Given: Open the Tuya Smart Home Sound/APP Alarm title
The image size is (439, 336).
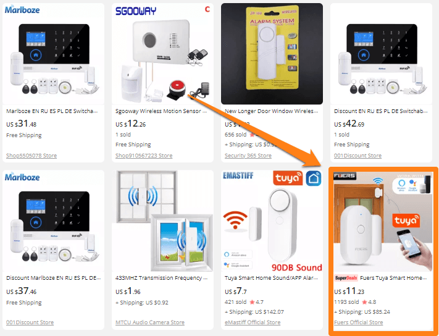Looking at the screenshot, I should (271, 278).
